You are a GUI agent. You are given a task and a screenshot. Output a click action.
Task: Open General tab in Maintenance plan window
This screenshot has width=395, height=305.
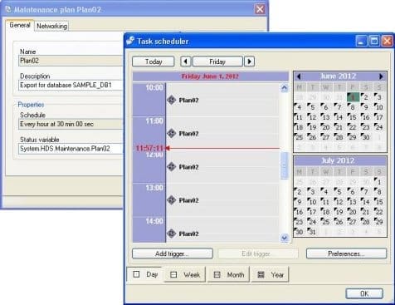click(20, 25)
